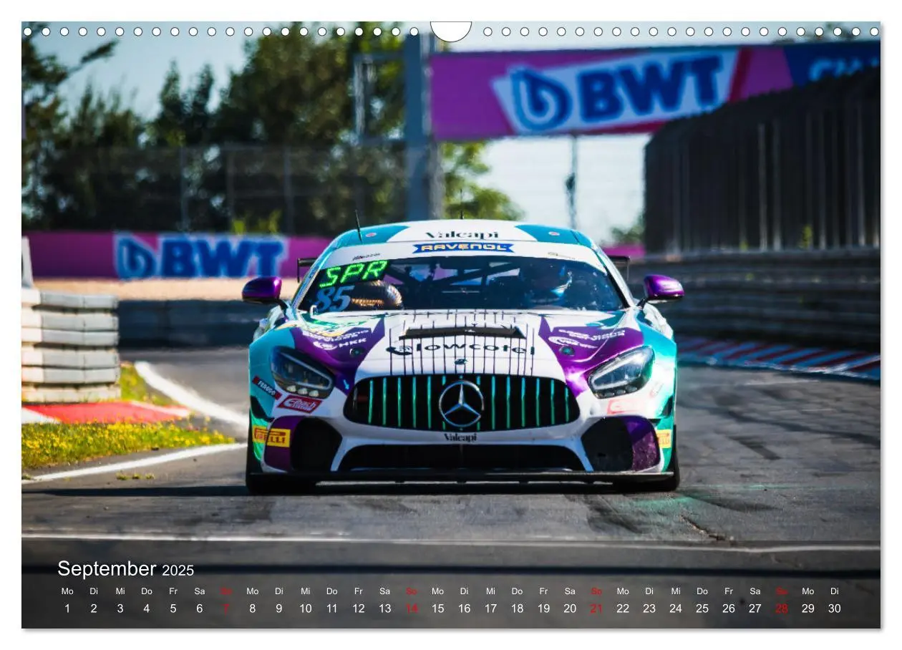The image size is (902, 650).
Task: Select date 15 in the calendar row
Action: (438, 608)
